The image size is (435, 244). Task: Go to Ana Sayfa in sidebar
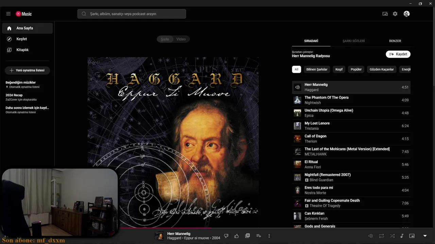click(27, 28)
